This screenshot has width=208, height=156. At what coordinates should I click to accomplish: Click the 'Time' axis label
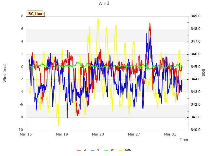pyautogui.click(x=184, y=139)
